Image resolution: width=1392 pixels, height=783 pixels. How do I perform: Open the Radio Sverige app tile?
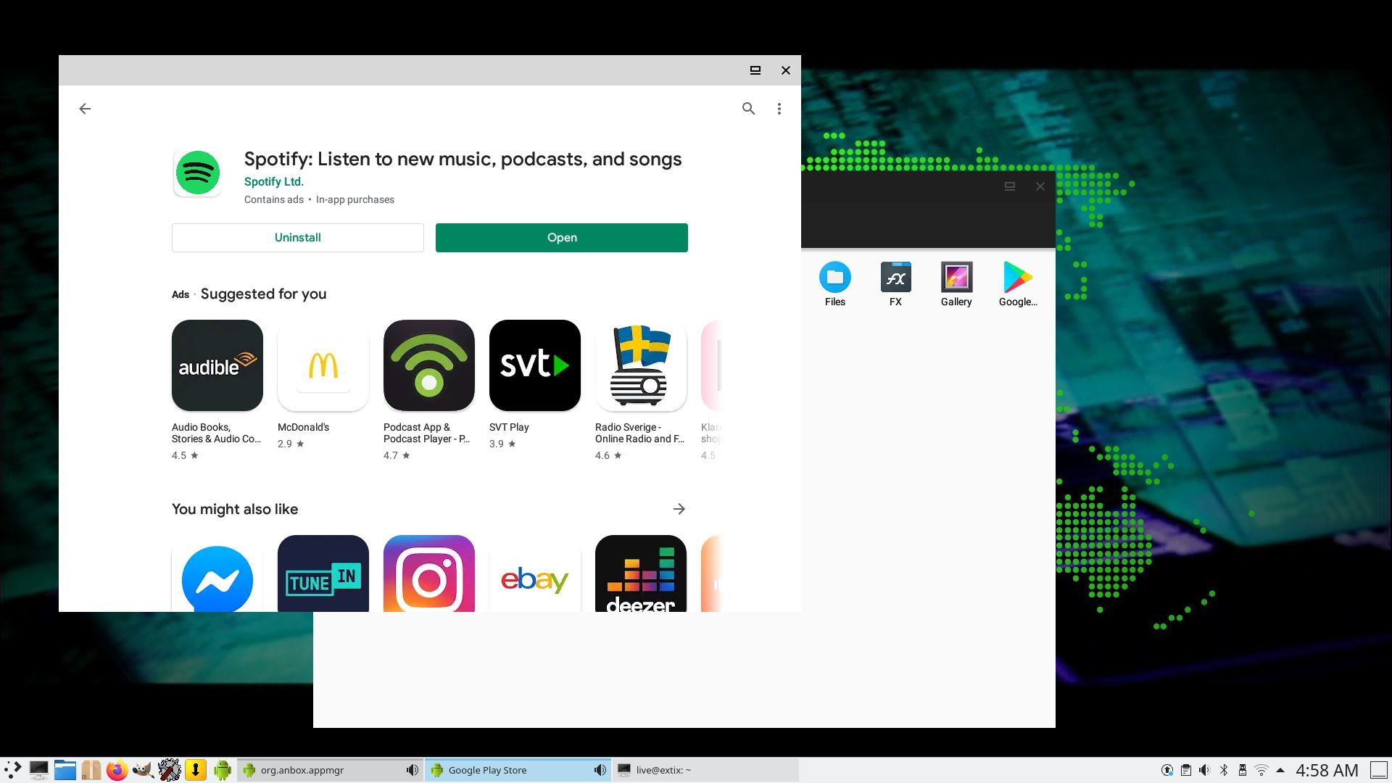[641, 365]
